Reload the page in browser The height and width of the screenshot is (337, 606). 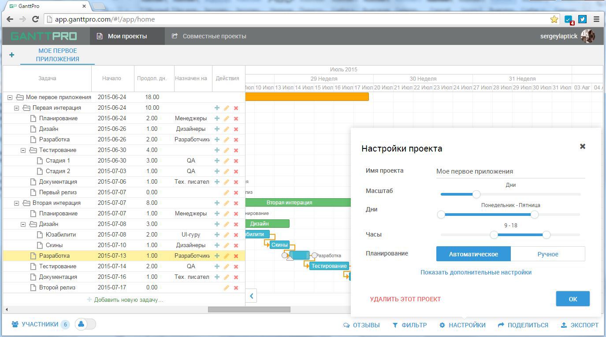(x=36, y=19)
